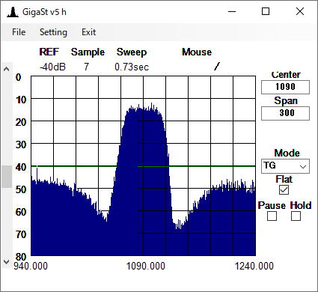Click the Center frequency field showing 1090
318x292 pixels.
tap(285, 87)
